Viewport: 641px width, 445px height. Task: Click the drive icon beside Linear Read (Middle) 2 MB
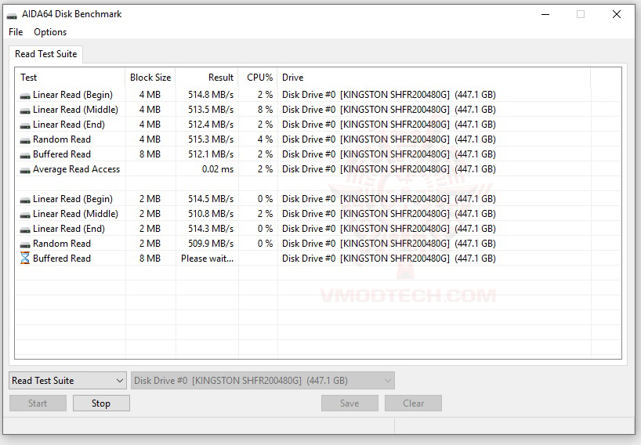pyautogui.click(x=25, y=215)
